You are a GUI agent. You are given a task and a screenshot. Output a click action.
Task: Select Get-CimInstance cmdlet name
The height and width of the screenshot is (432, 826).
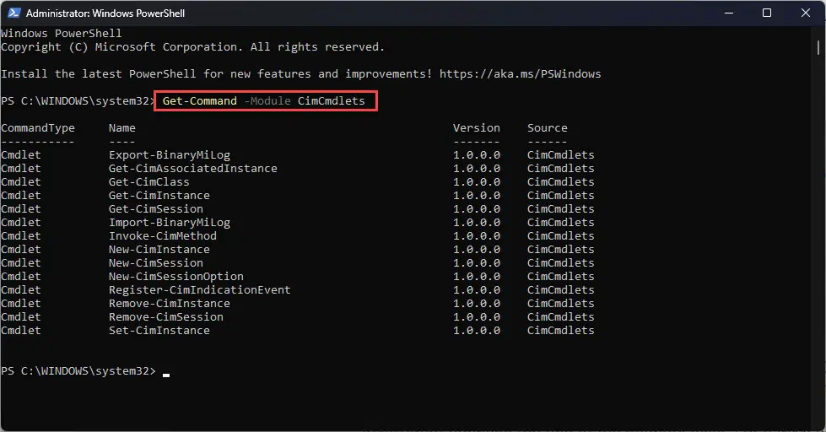tap(159, 196)
